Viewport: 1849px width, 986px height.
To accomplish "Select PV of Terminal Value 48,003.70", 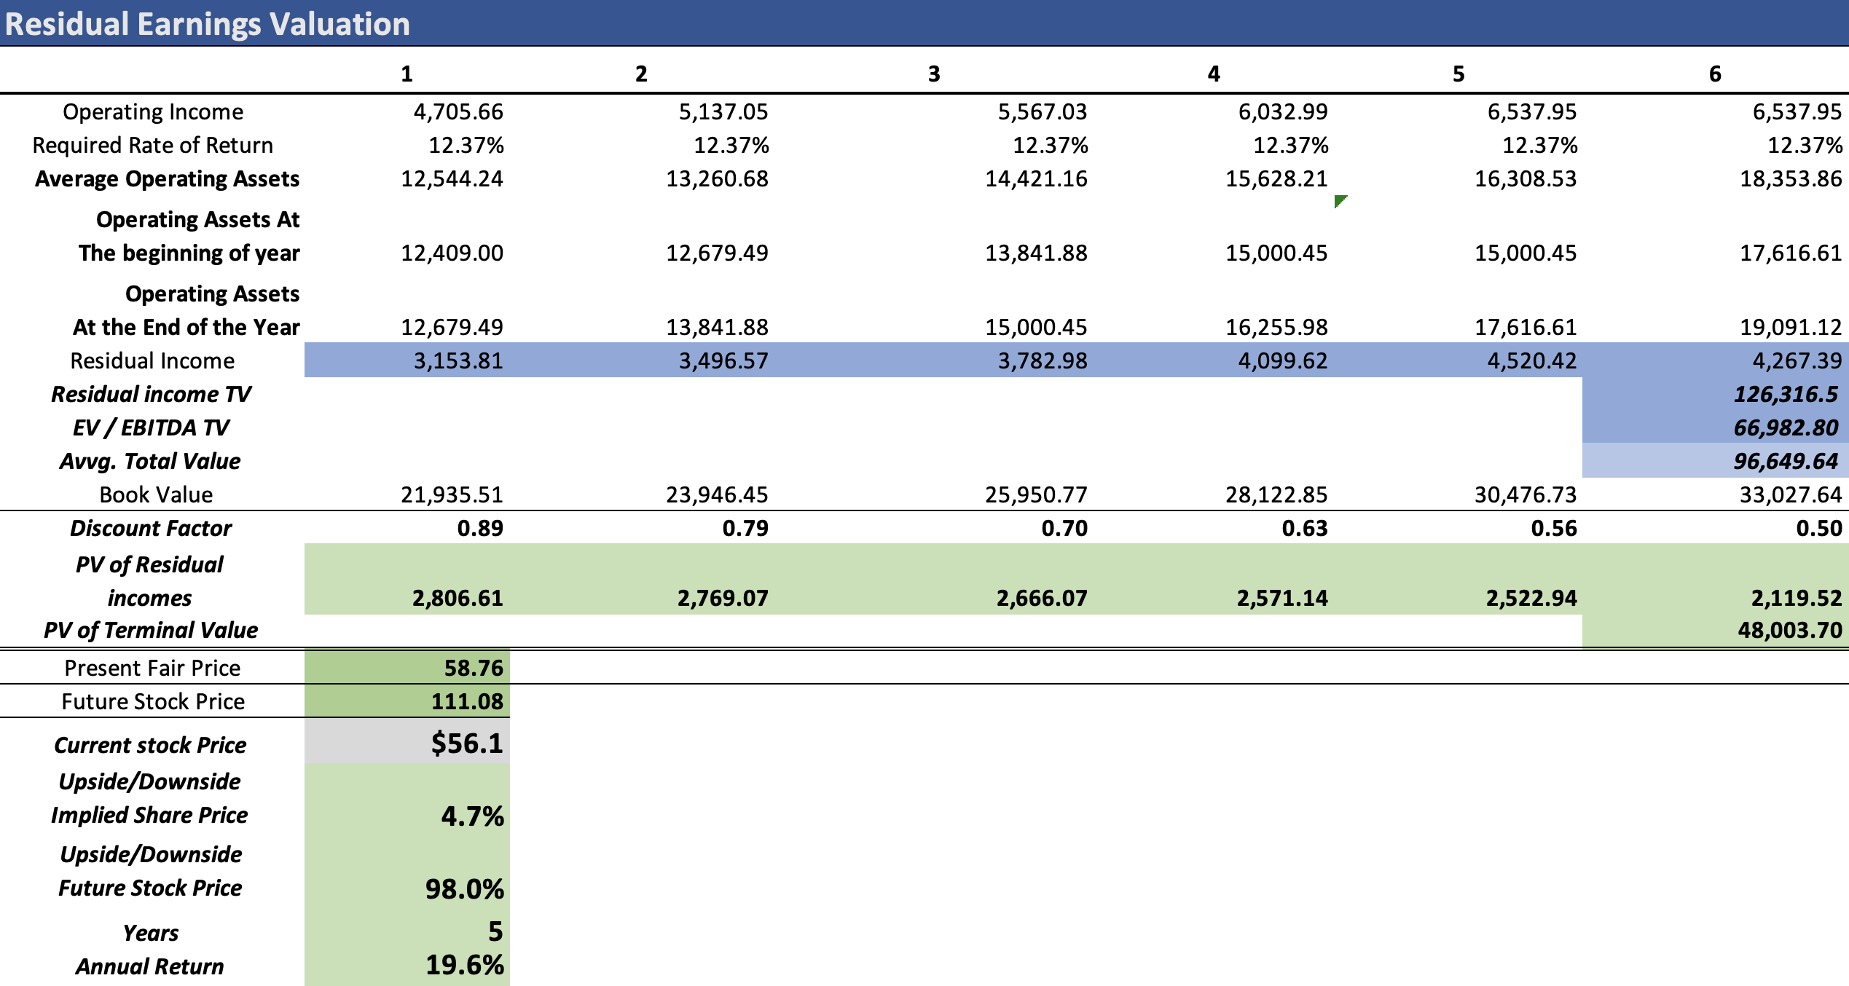I will (1789, 630).
